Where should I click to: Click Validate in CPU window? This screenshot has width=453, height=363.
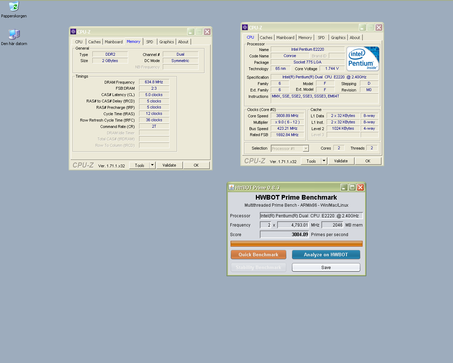341,161
